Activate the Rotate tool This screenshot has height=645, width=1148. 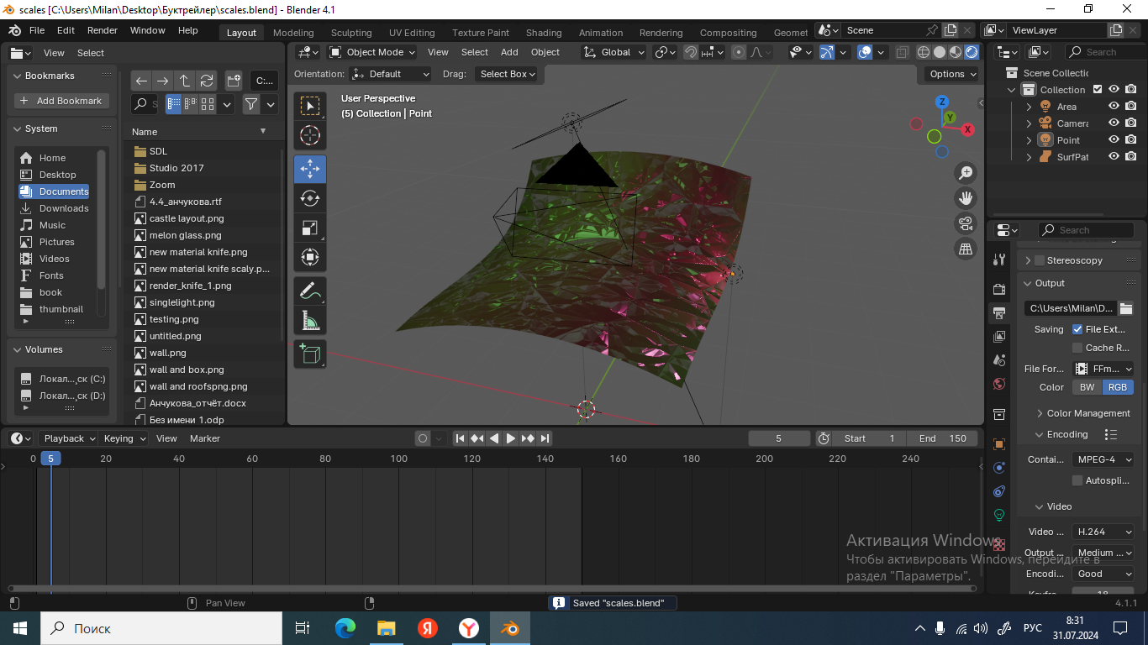pyautogui.click(x=310, y=199)
